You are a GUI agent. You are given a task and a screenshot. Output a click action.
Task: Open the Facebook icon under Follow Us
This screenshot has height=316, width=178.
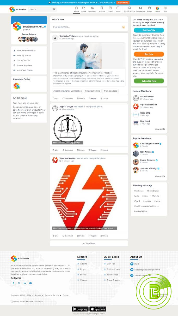coord(14,283)
